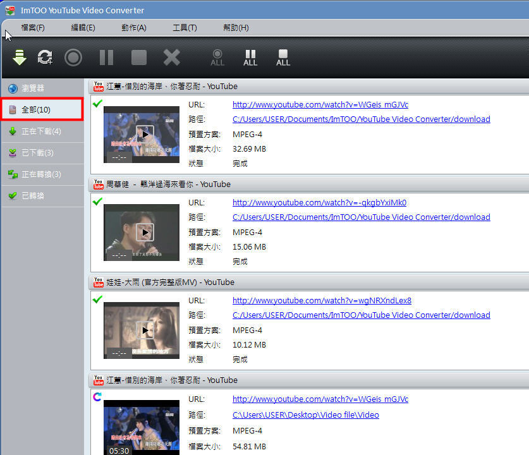Click the stop ALL toolbar icon
The image size is (529, 455).
283,58
